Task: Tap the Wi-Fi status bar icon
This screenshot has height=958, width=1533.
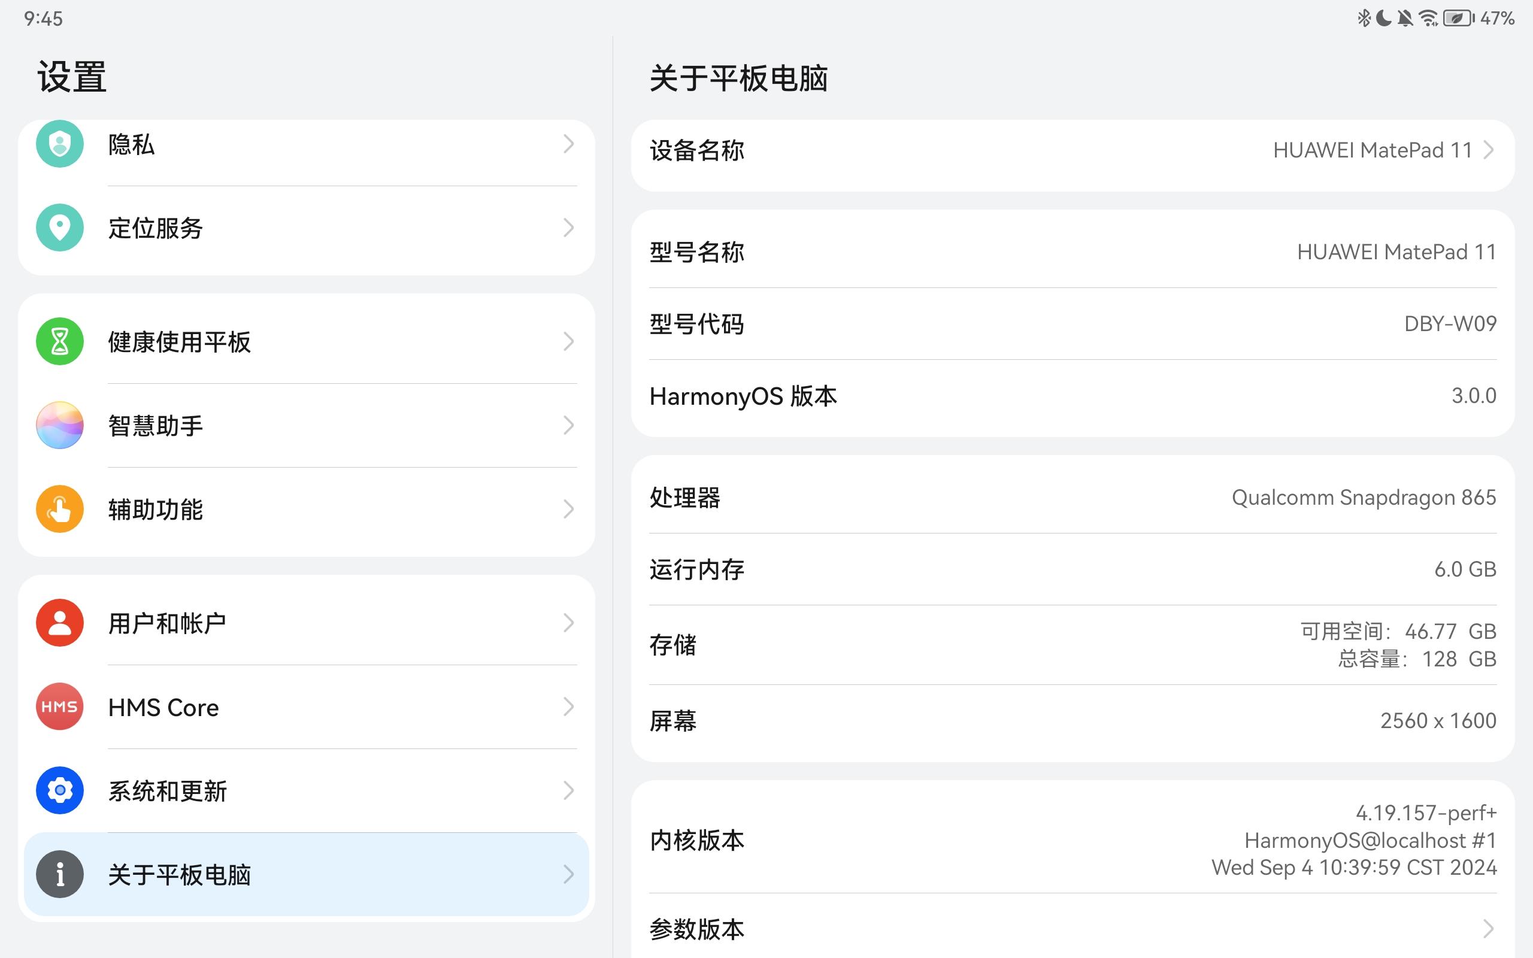Action: click(1428, 19)
